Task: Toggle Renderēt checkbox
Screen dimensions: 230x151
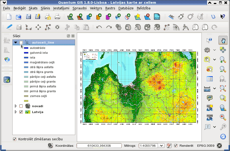Action: (x=176, y=146)
